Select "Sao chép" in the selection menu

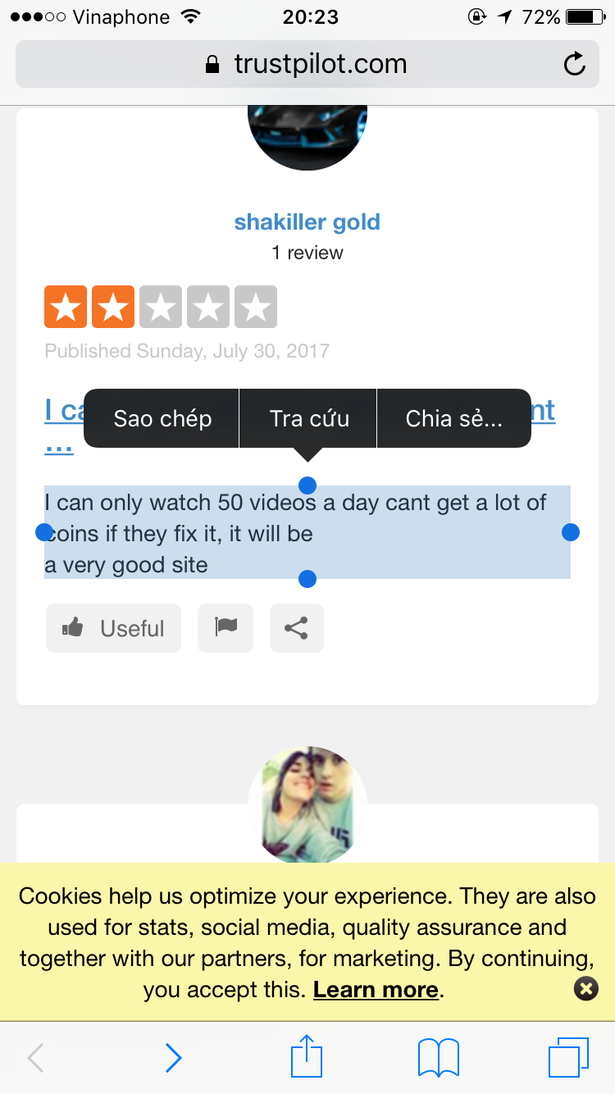(x=162, y=418)
